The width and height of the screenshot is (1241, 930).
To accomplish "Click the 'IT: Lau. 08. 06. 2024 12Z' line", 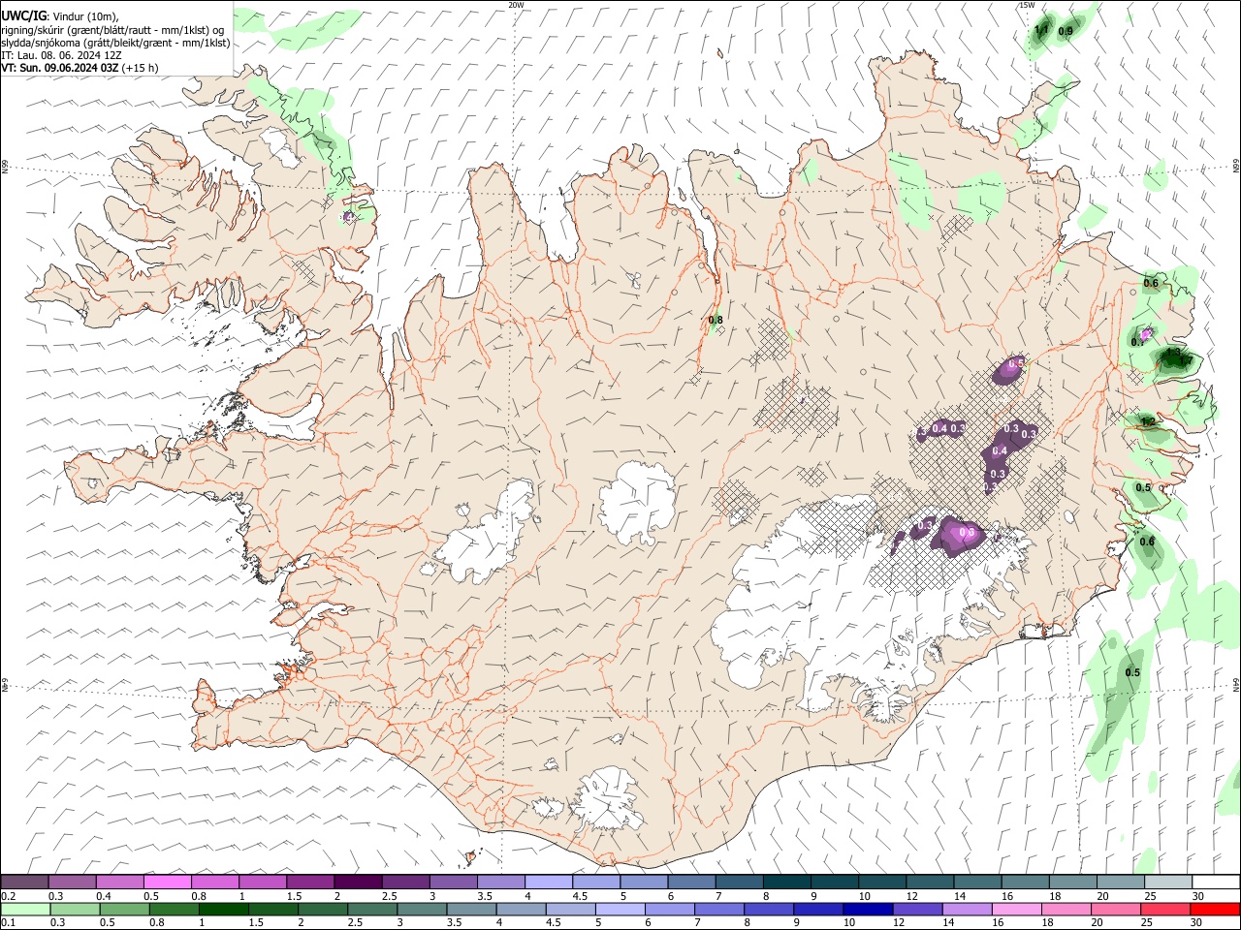I will pos(61,55).
